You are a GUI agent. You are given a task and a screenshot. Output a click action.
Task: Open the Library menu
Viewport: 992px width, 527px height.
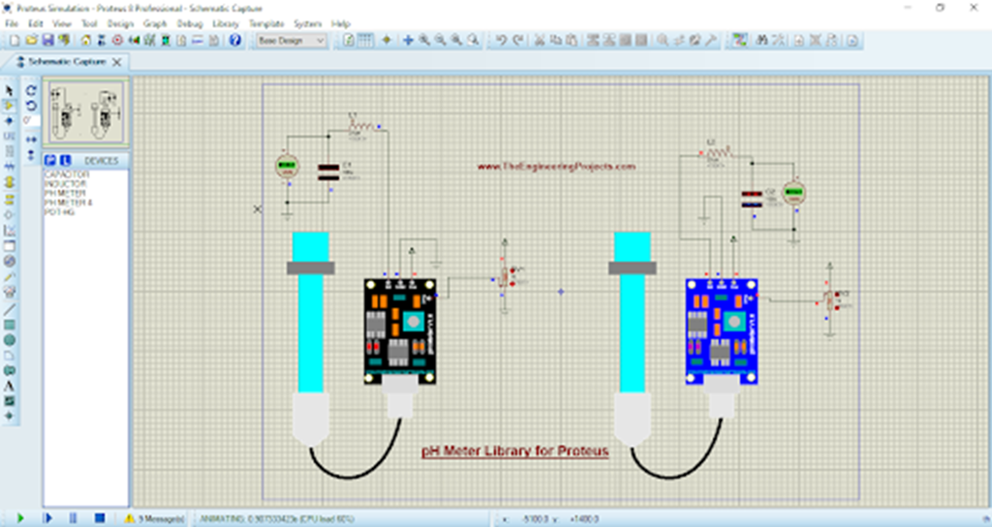click(226, 23)
